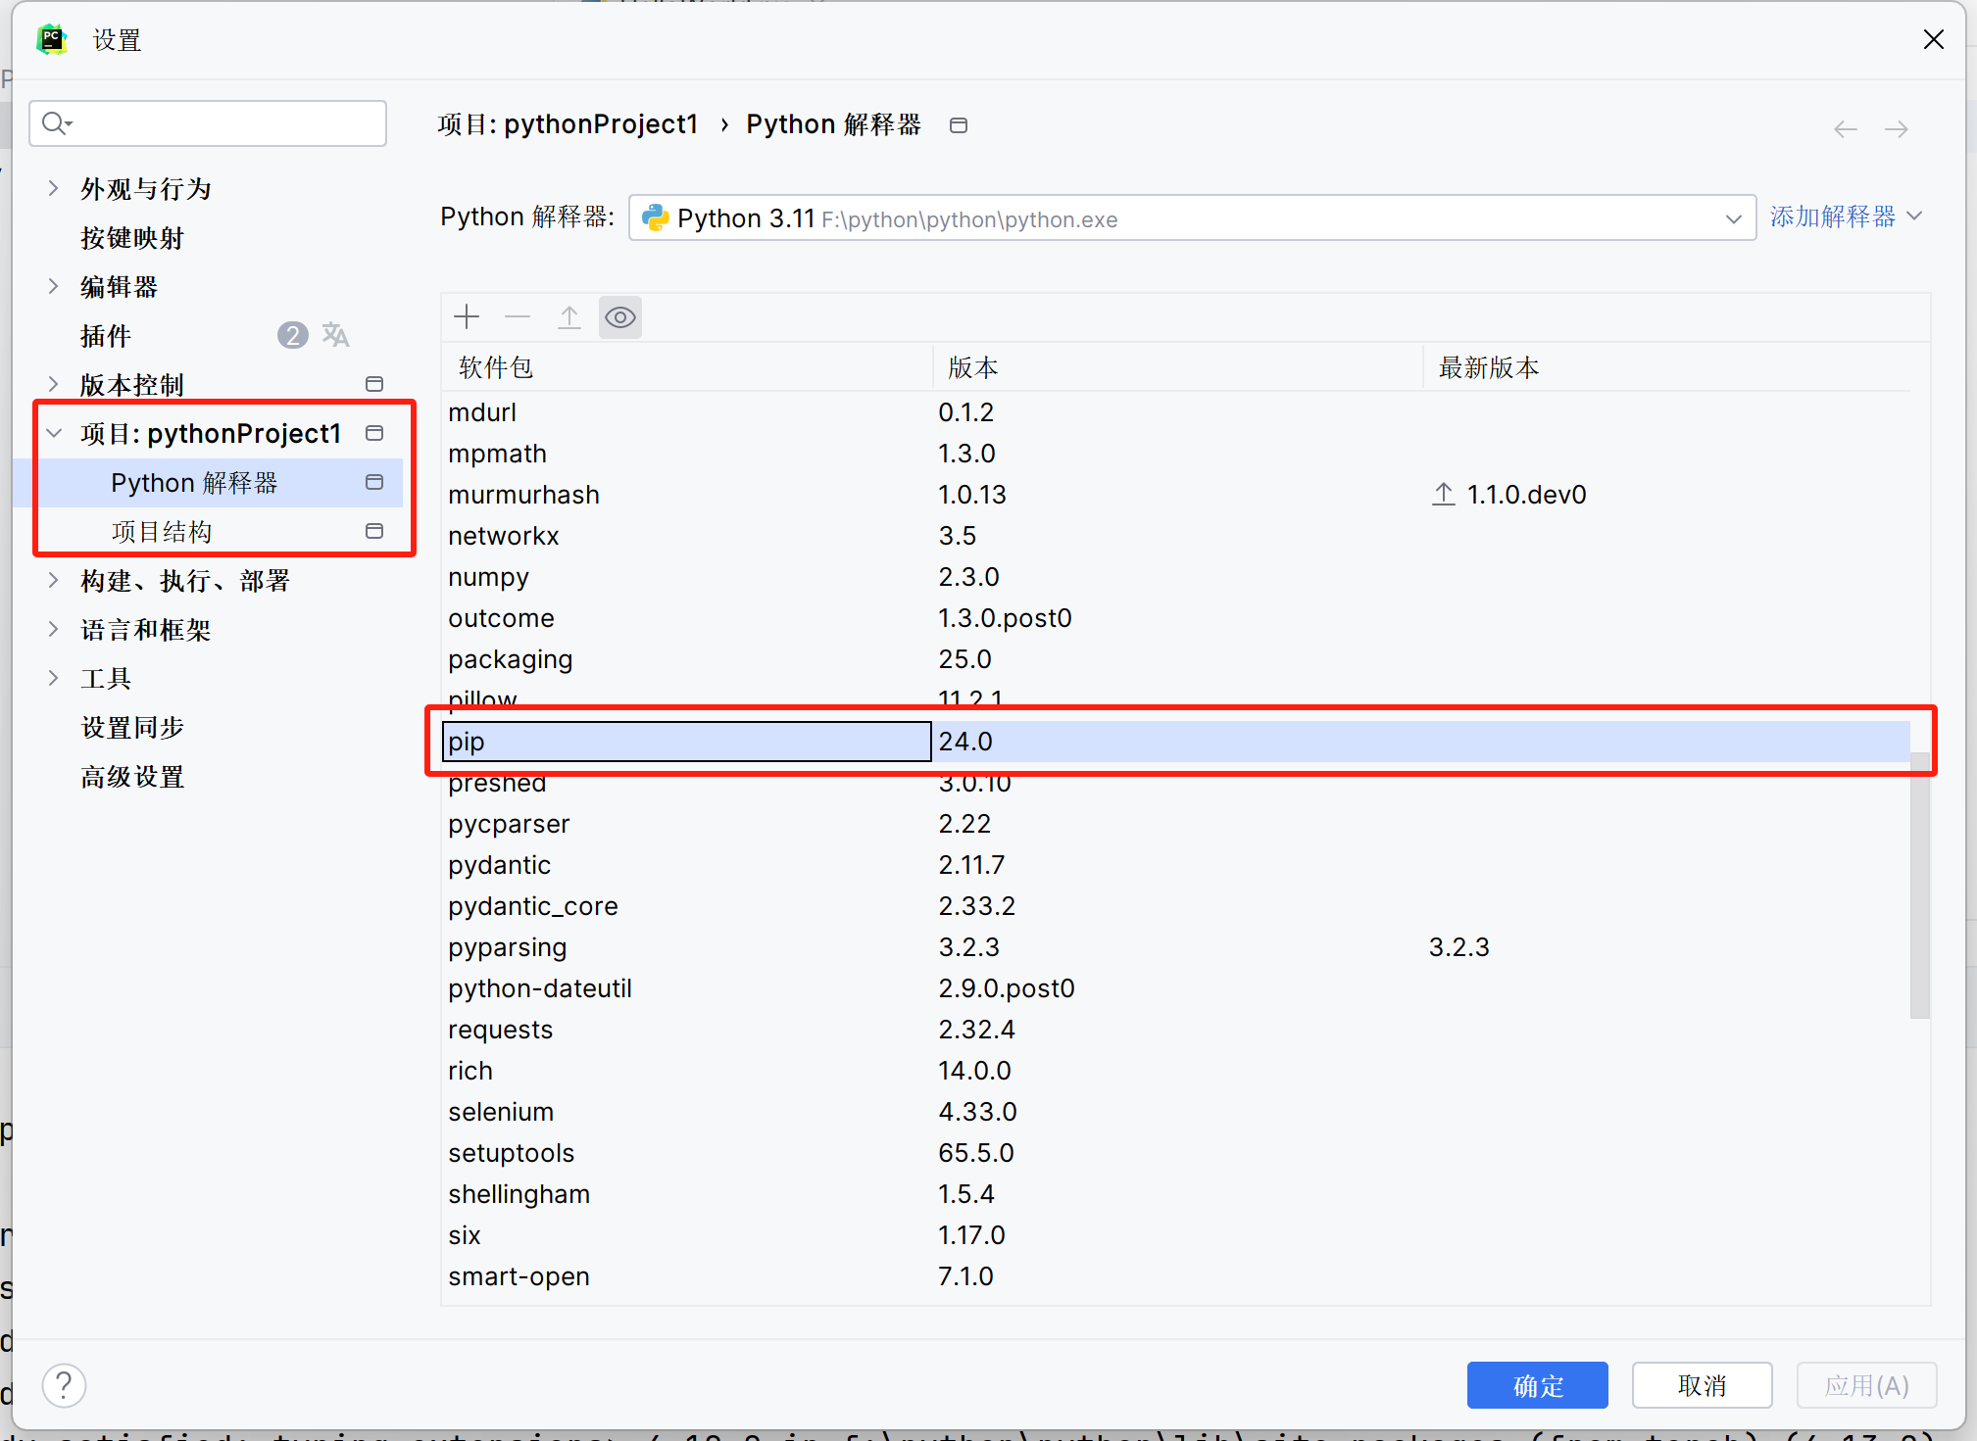Click the navigate back arrow
This screenshot has height=1441, width=1977.
(1846, 129)
